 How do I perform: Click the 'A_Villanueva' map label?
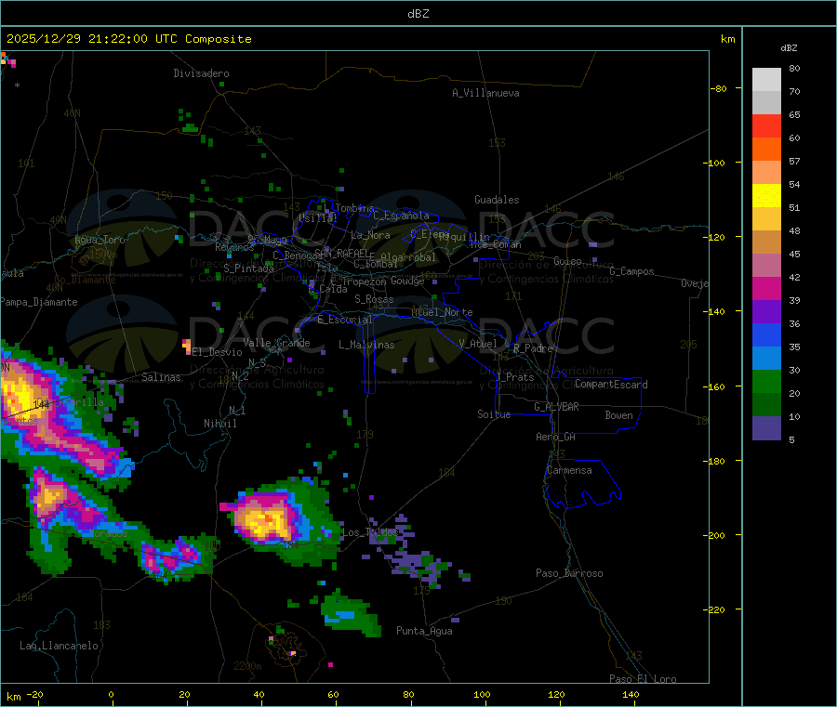point(485,93)
